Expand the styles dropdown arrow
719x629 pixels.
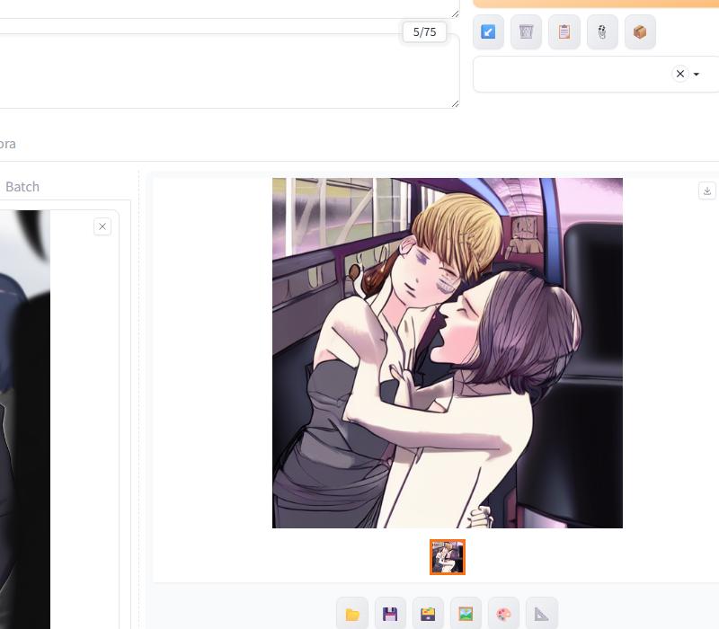point(697,75)
